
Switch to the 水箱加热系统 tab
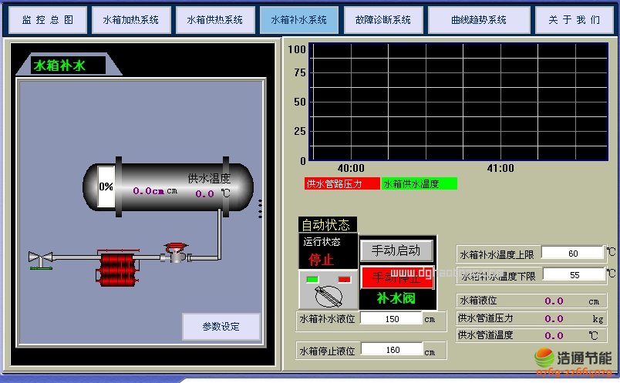[x=130, y=19]
